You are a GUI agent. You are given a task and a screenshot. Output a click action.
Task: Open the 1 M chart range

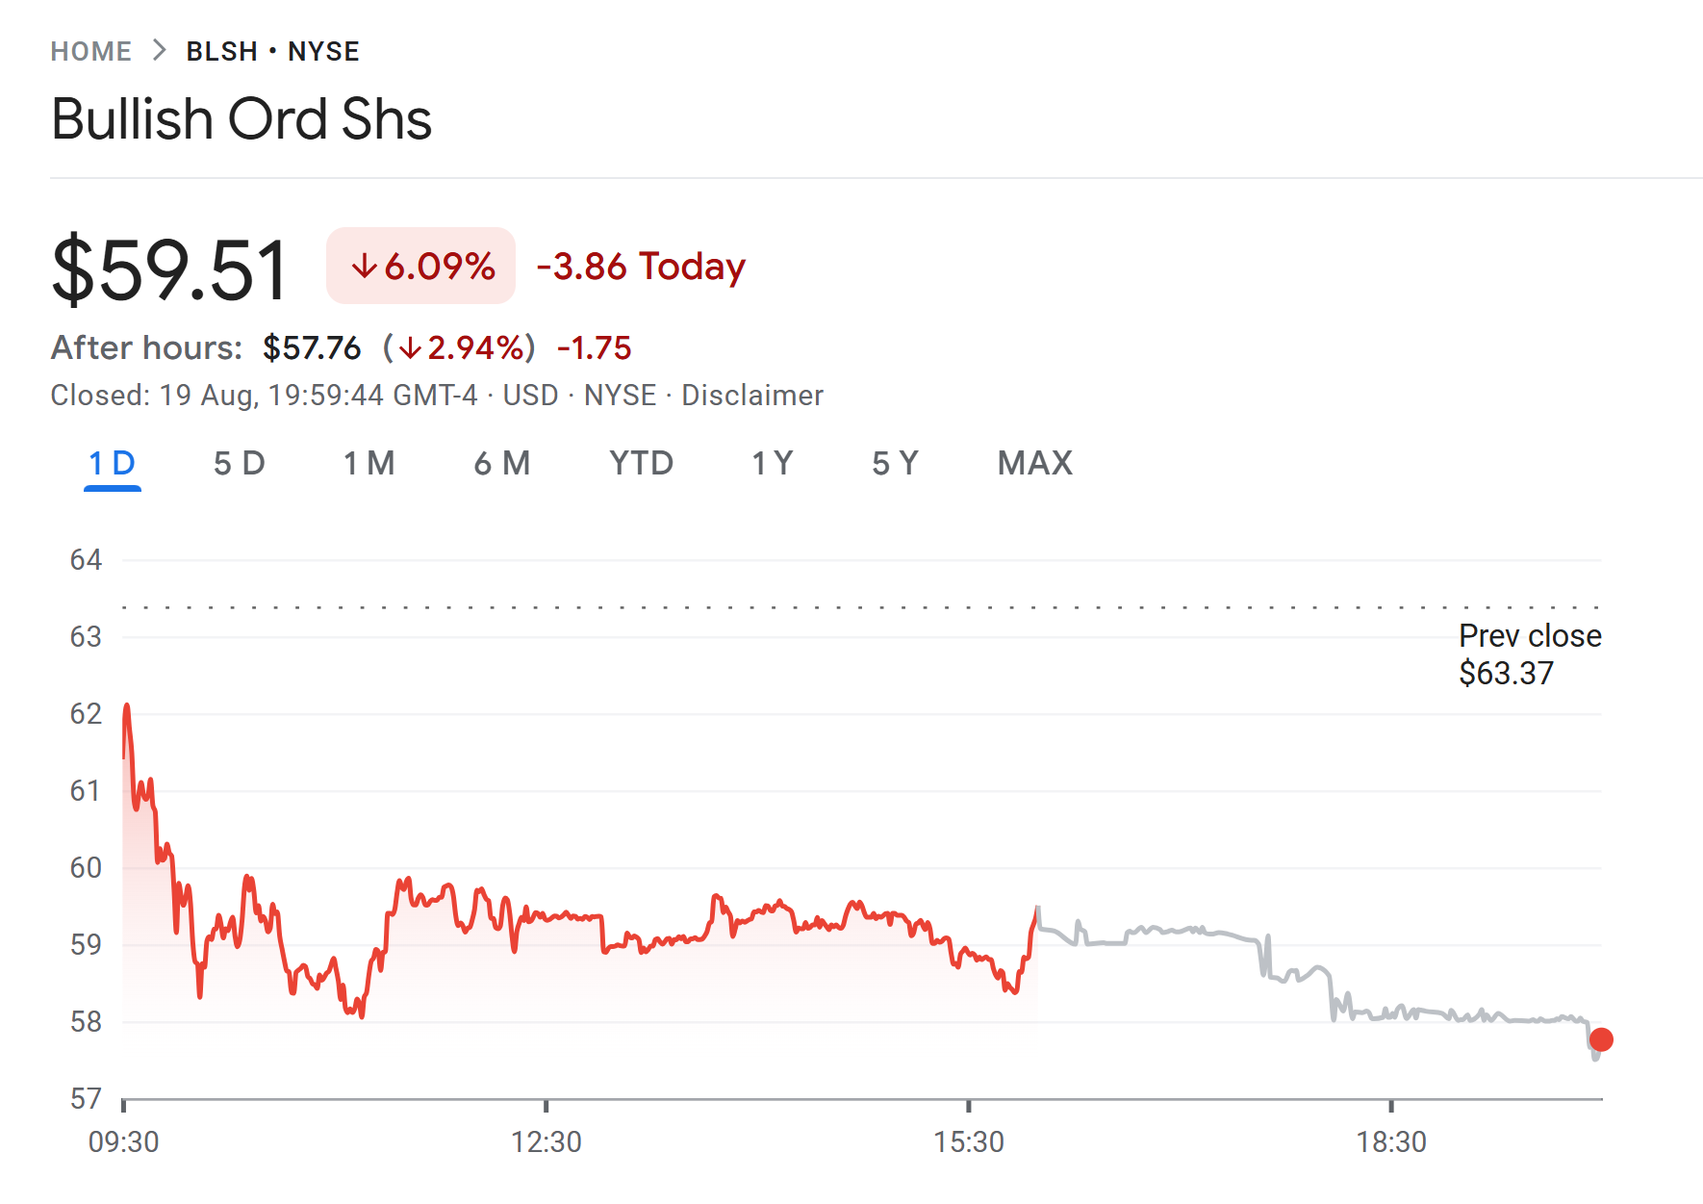click(369, 464)
